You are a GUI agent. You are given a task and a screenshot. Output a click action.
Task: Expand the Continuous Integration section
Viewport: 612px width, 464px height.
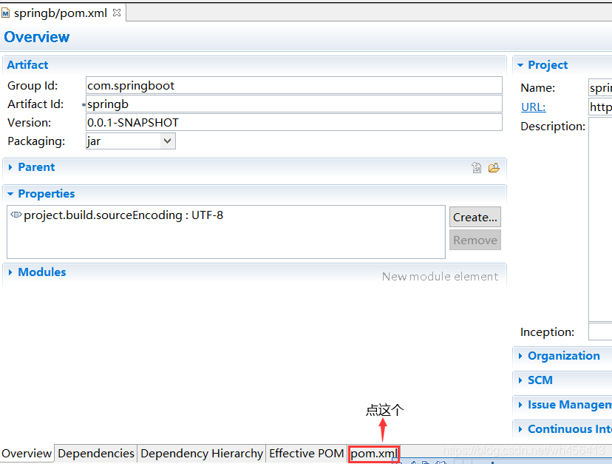520,429
